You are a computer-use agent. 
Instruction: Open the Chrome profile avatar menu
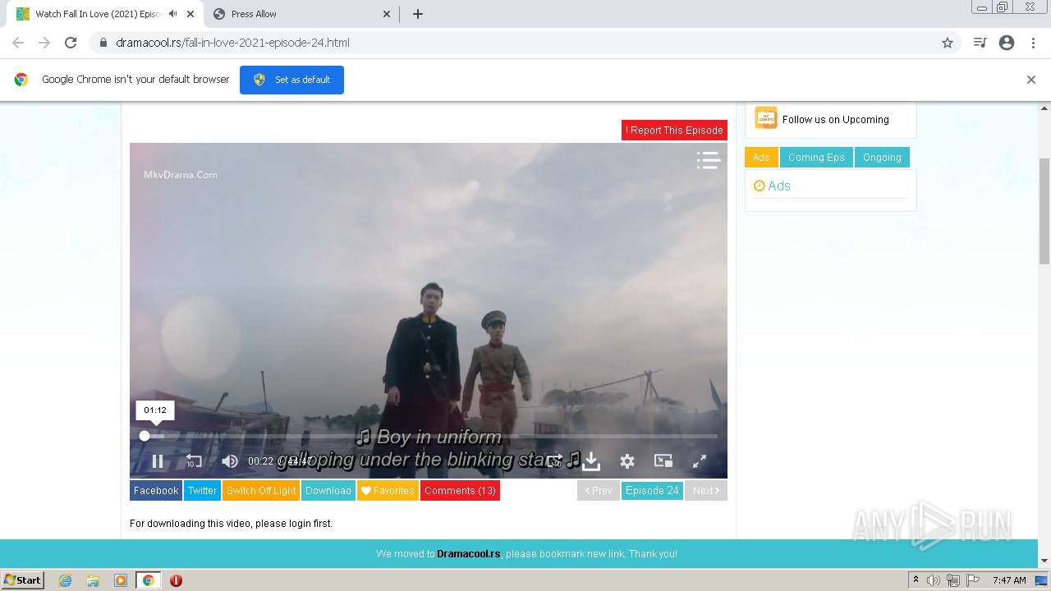click(1007, 43)
